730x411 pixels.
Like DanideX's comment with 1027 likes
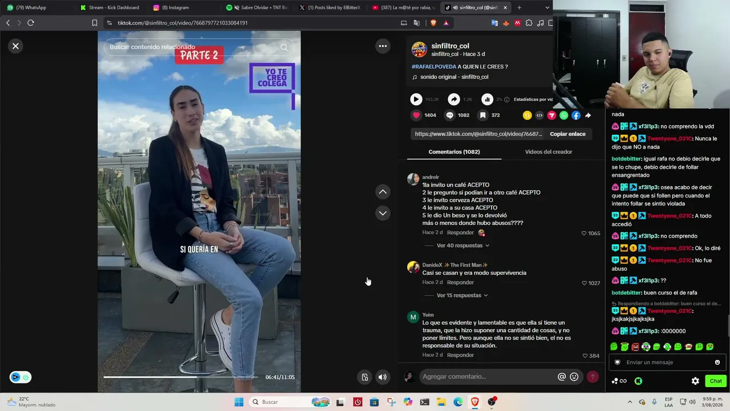(x=584, y=283)
